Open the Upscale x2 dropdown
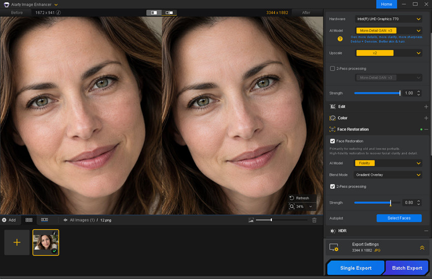432x279 pixels. click(x=388, y=53)
